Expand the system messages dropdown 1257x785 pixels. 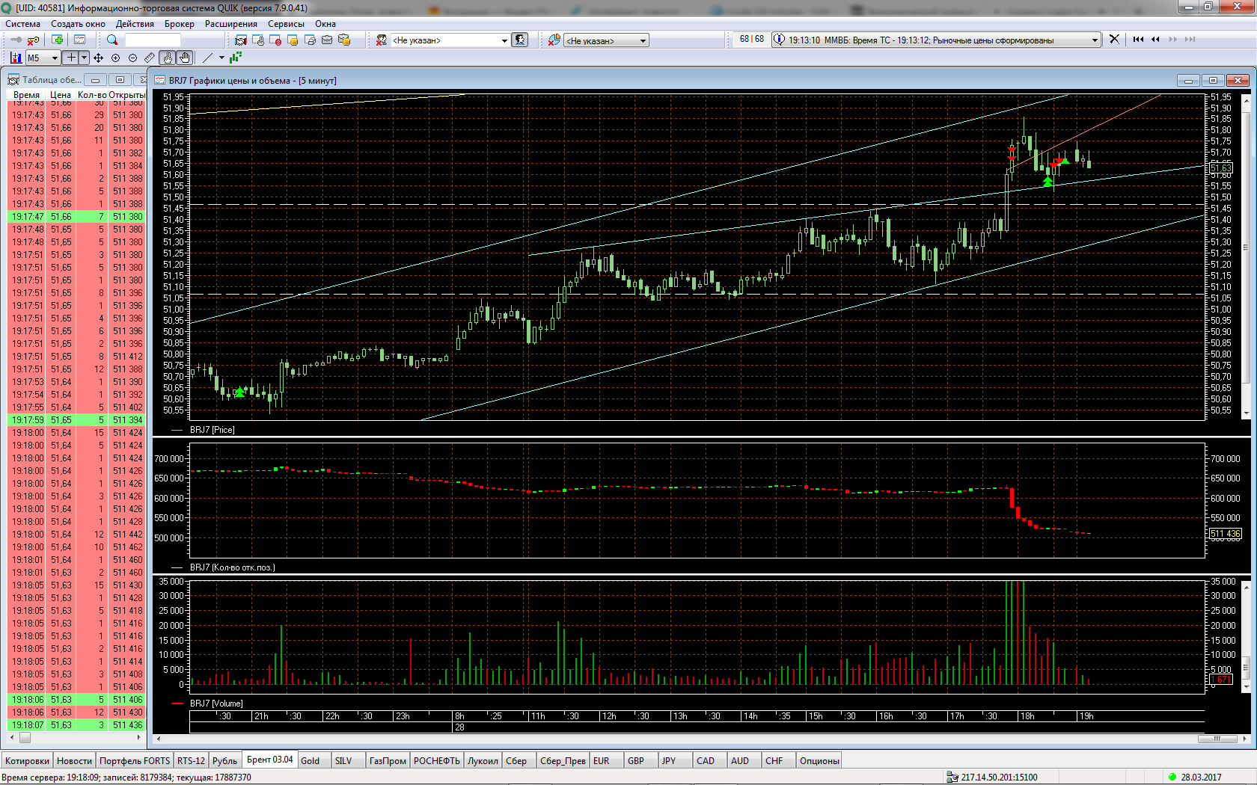click(1095, 40)
